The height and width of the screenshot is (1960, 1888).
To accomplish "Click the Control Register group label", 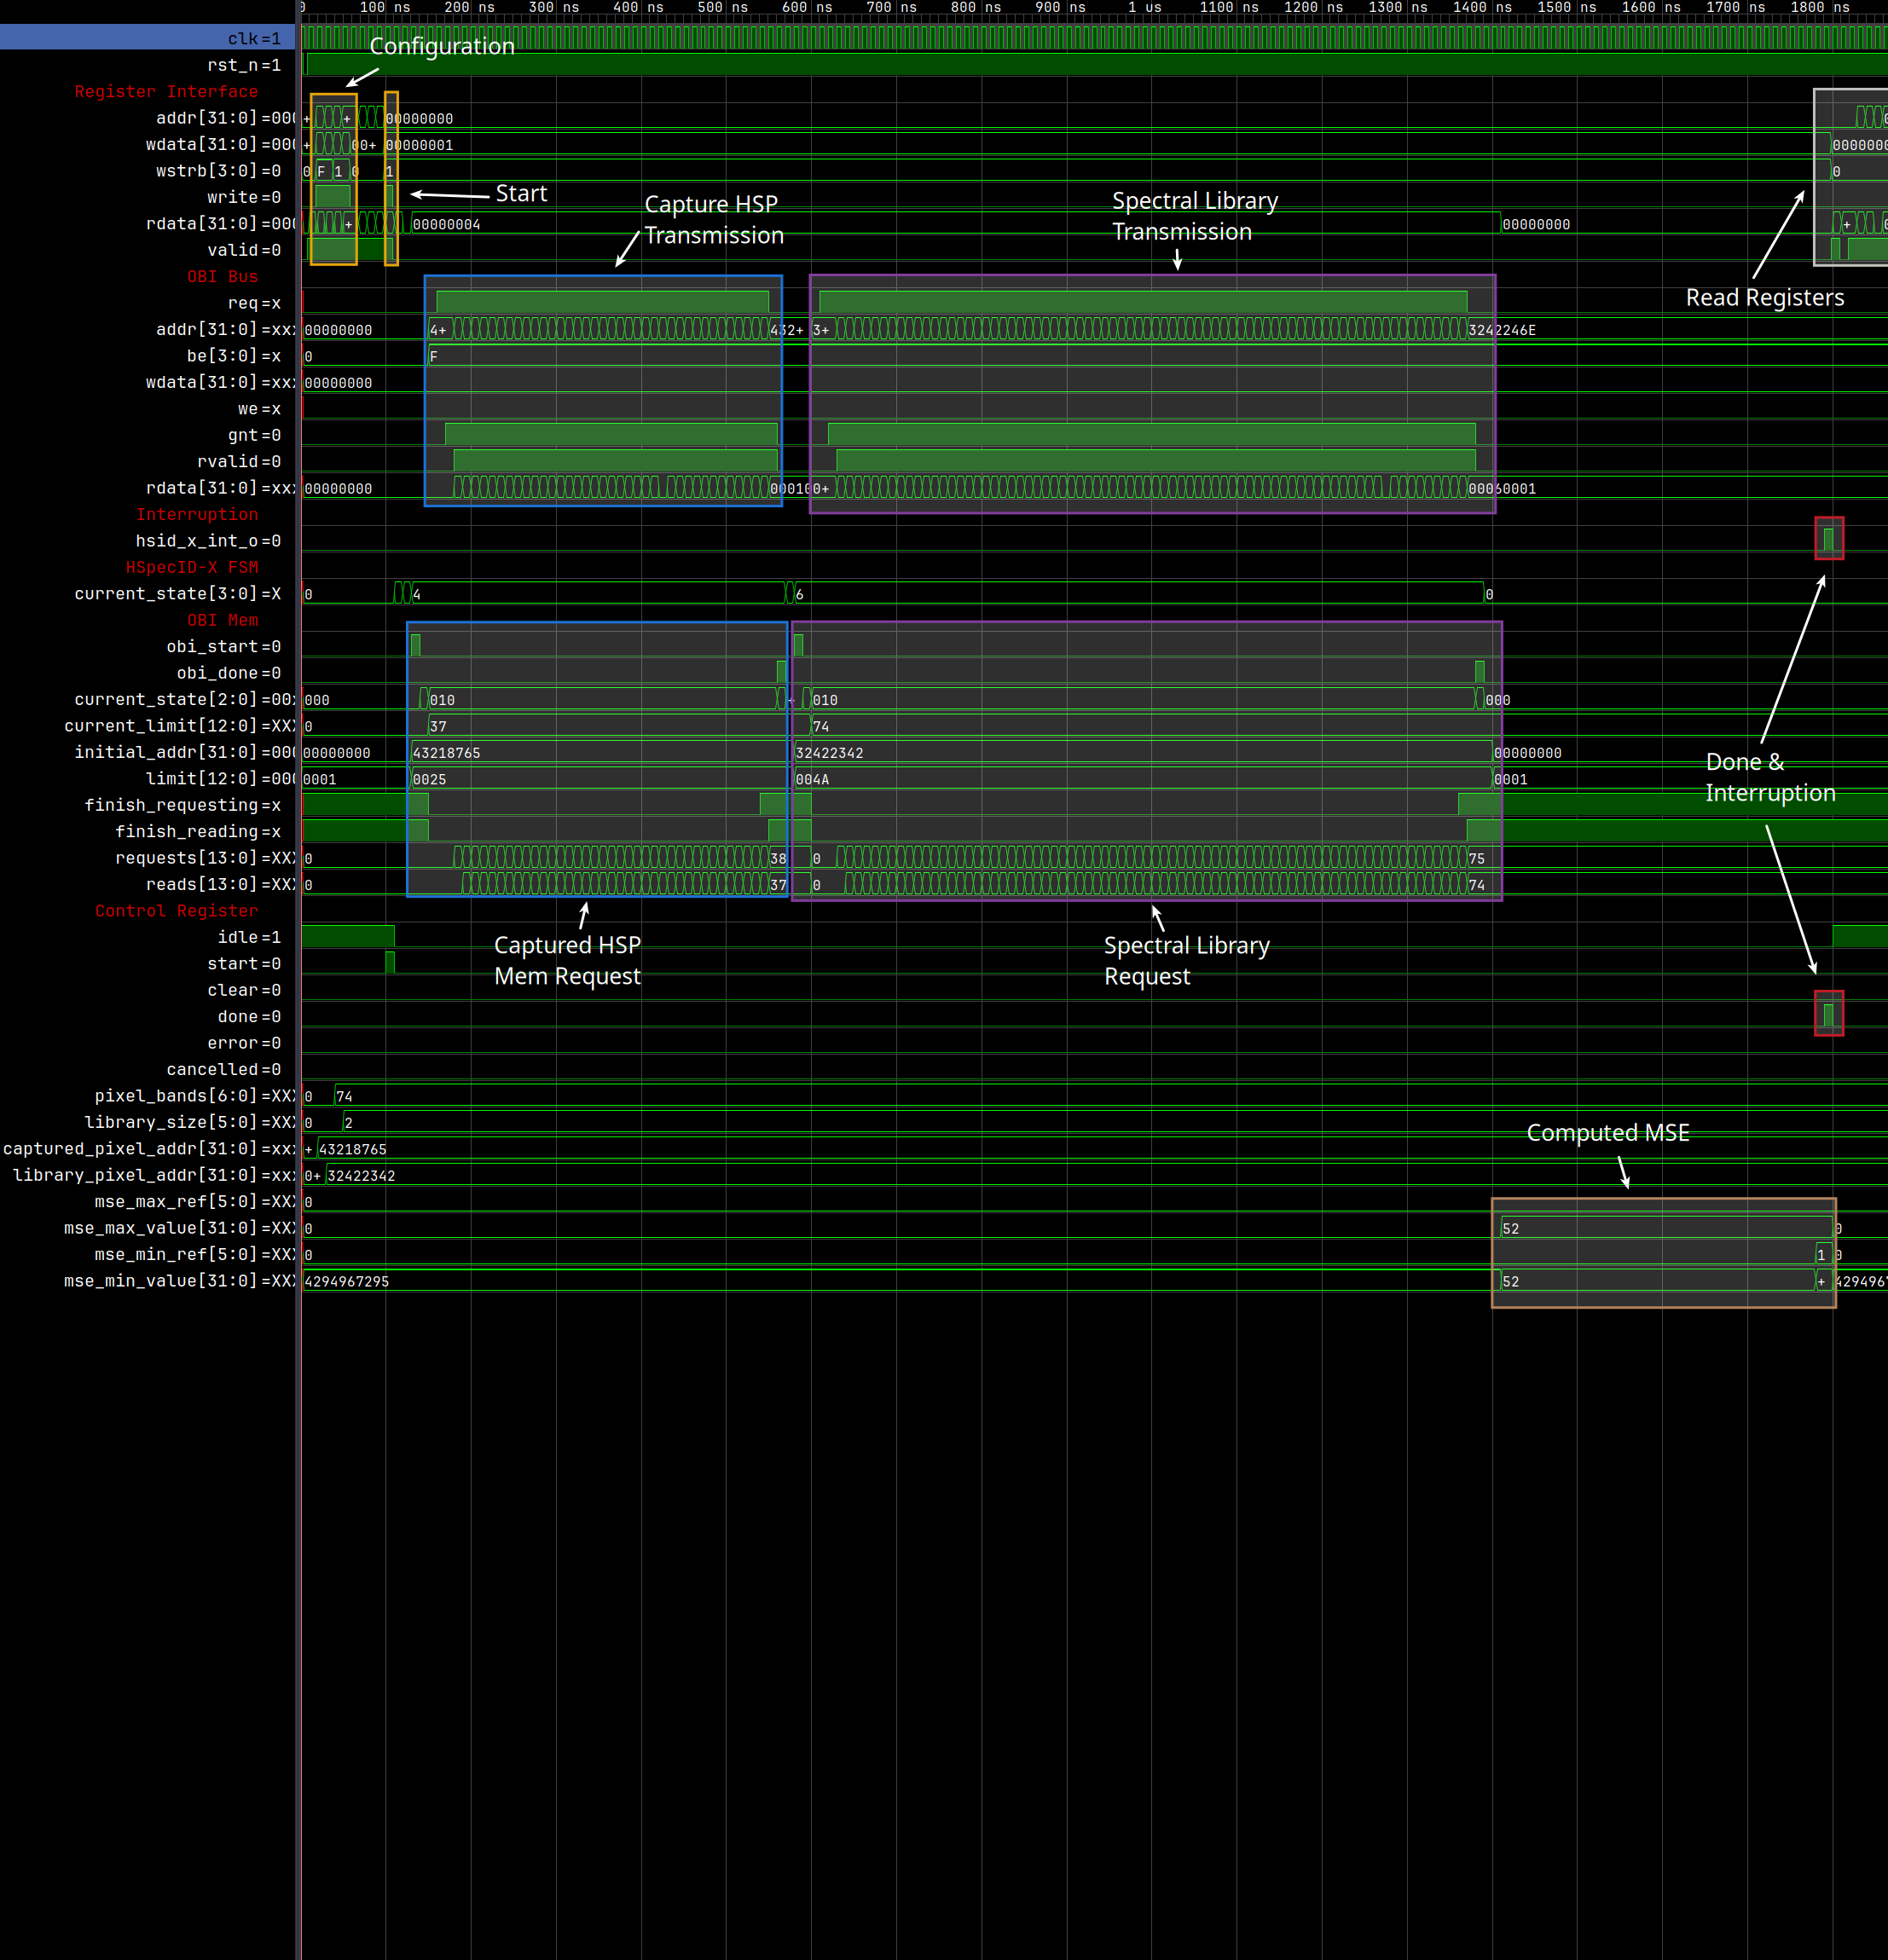I will [176, 911].
